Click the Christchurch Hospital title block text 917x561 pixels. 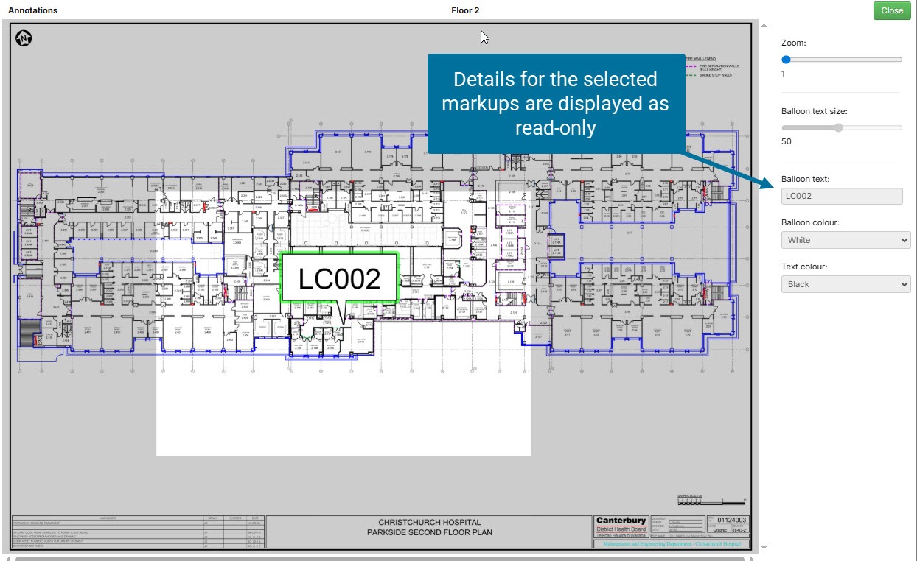[429, 527]
